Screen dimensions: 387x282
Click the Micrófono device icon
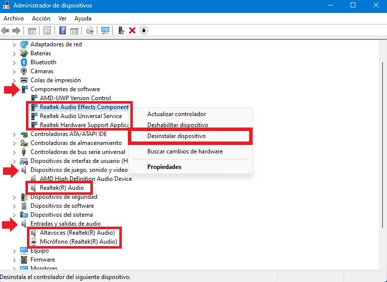click(x=33, y=242)
